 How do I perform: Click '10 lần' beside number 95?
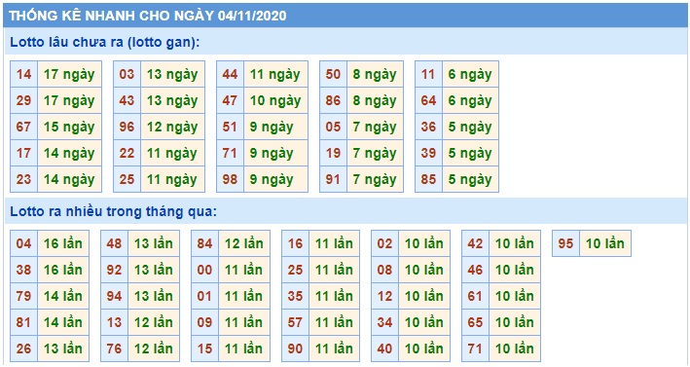605,243
